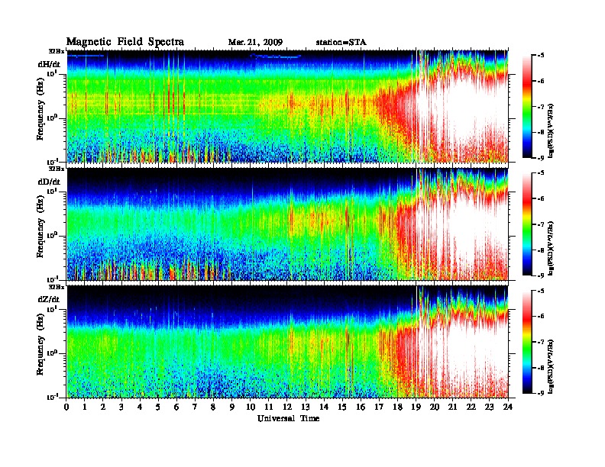Viewport: 605px width, 467px height.
Task: Click "-6" on the dZ/dt color scale
Action: (541, 317)
